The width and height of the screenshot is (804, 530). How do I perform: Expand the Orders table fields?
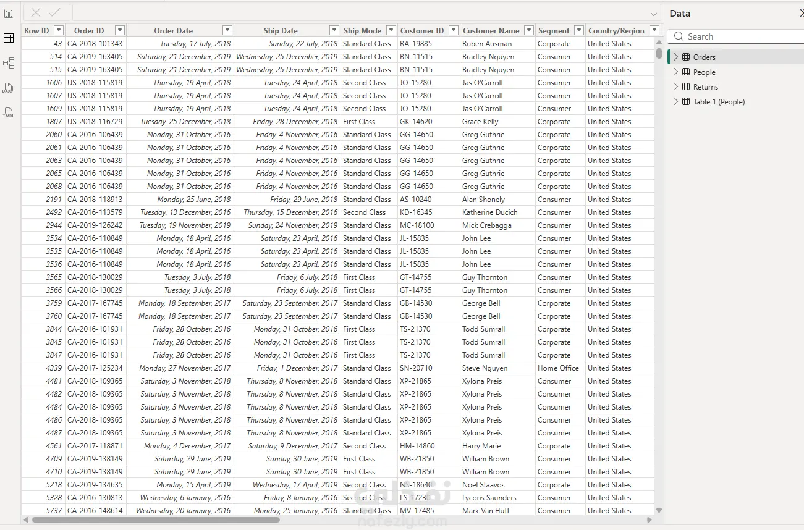point(675,57)
